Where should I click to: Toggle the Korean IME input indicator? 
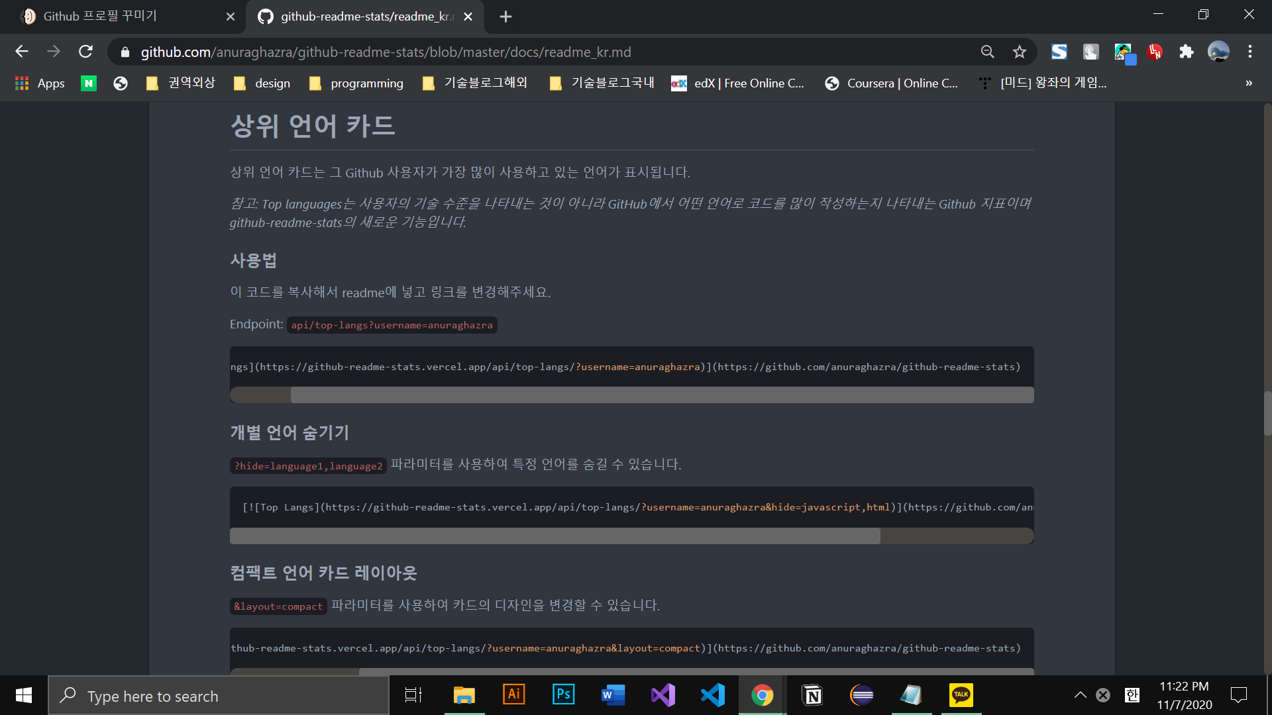[x=1132, y=695]
